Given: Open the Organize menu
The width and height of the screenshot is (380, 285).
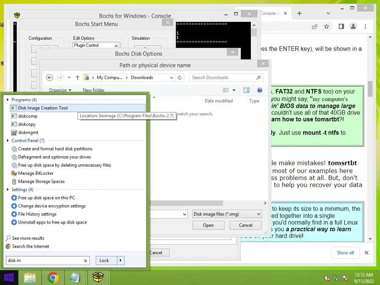Looking at the screenshot, I should (60, 90).
